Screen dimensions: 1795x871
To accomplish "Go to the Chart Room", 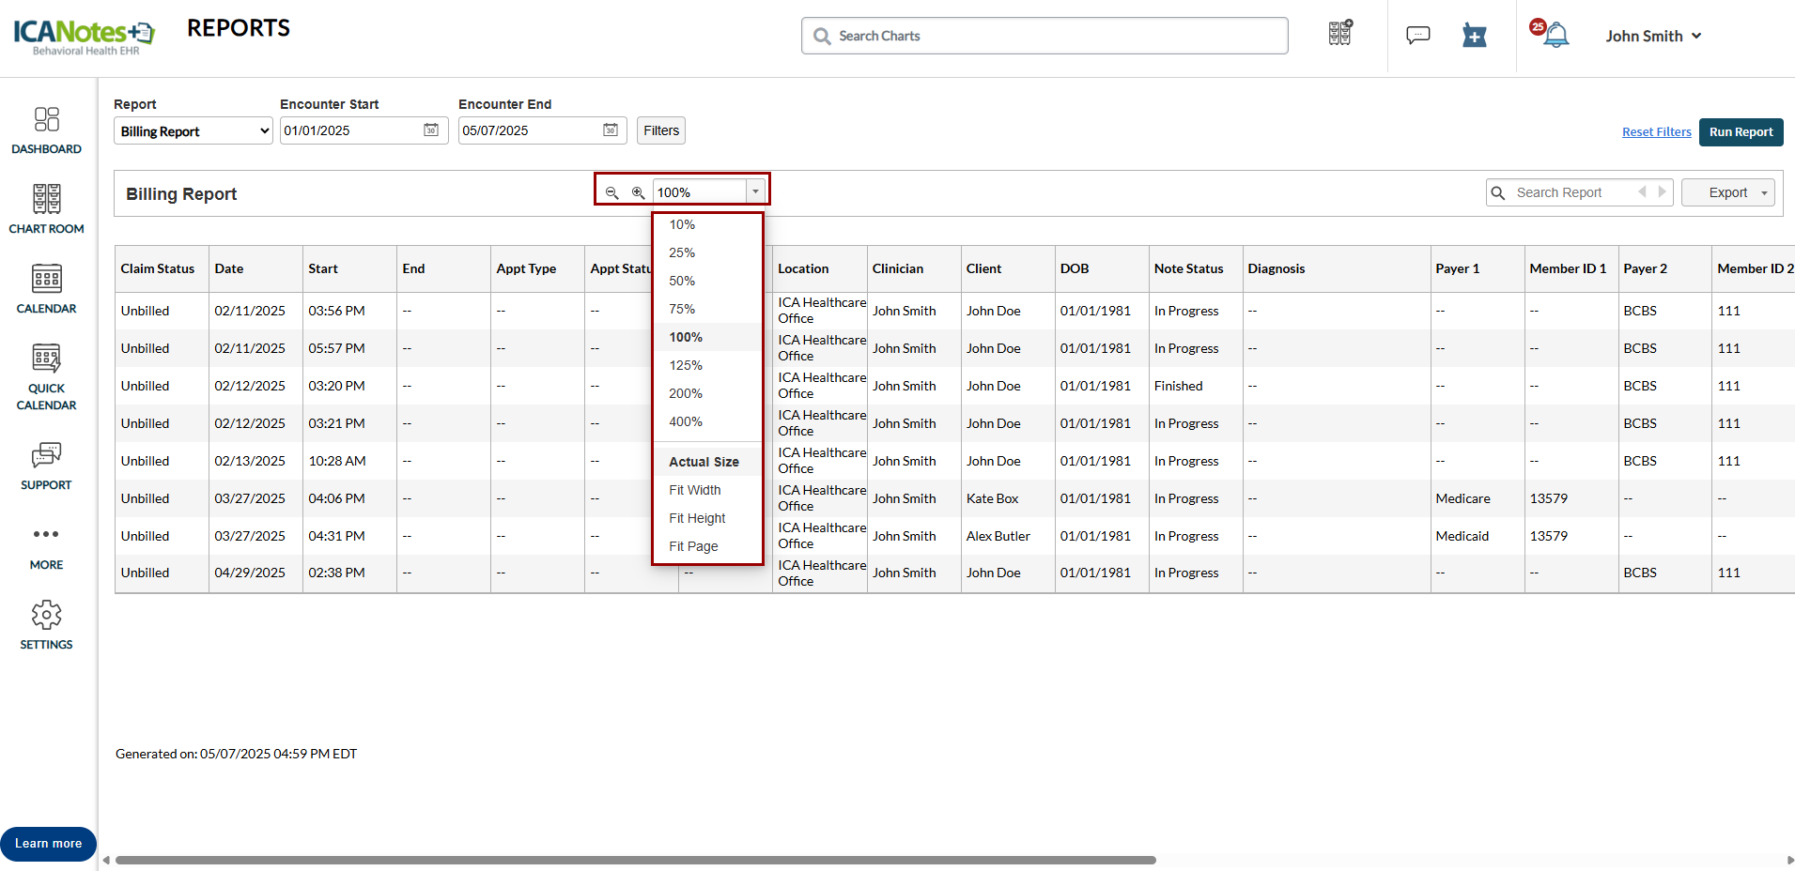I will pyautogui.click(x=46, y=209).
